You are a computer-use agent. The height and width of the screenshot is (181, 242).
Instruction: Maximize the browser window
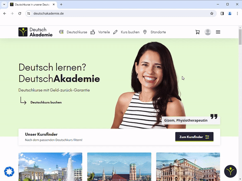(227, 4)
